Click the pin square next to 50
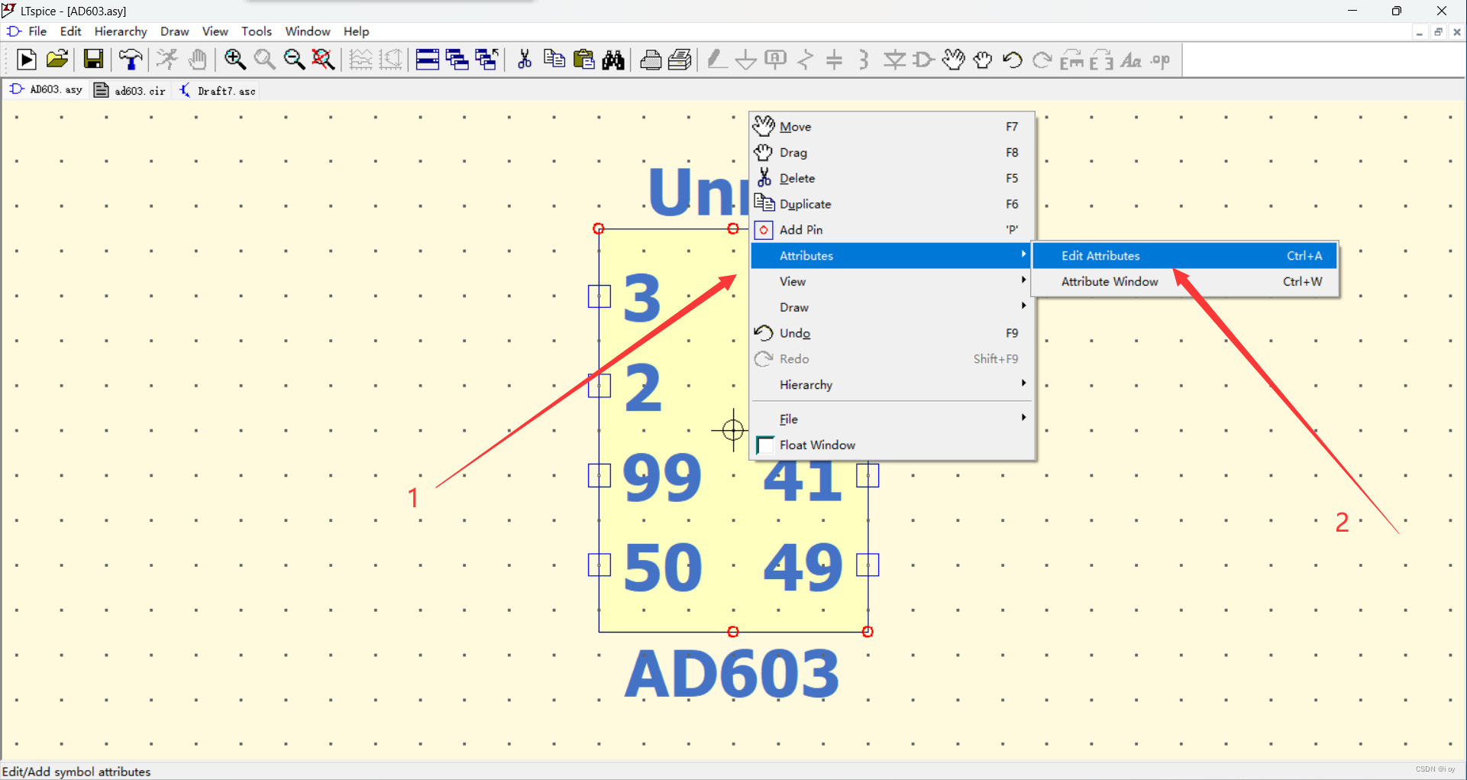This screenshot has height=780, width=1467. [x=599, y=565]
